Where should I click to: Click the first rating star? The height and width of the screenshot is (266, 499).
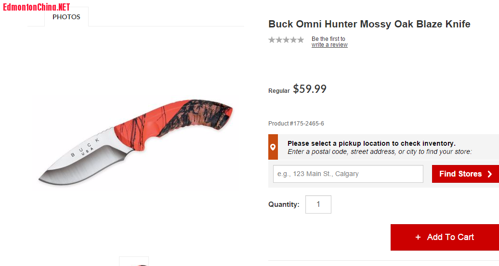click(x=272, y=40)
